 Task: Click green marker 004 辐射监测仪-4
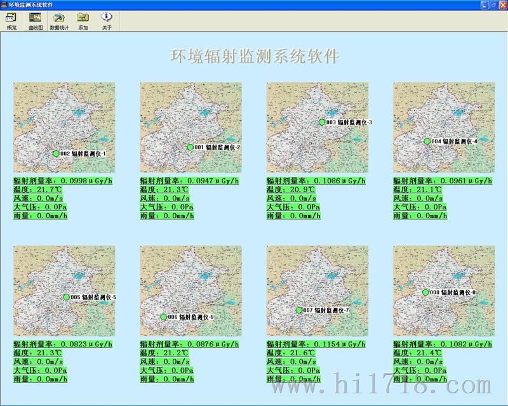427,141
